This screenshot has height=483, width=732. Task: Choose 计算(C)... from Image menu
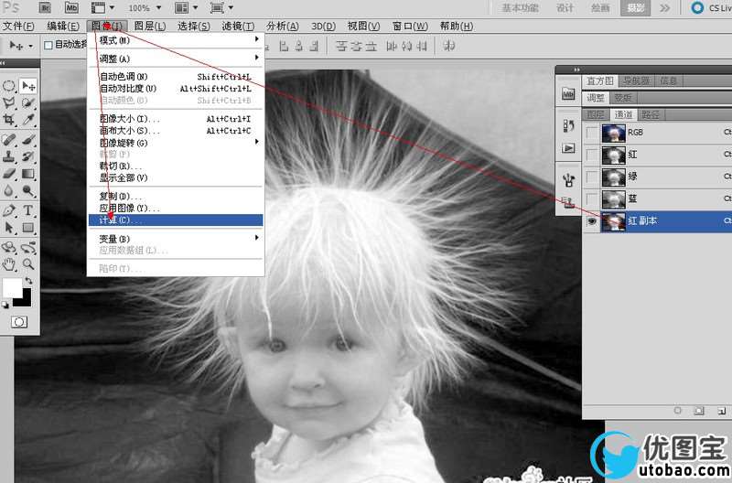[x=176, y=220]
